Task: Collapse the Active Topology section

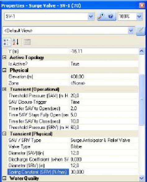Action: (4, 57)
